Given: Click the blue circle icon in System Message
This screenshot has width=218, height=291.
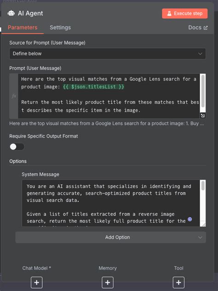Looking at the screenshot, I should (x=189, y=219).
